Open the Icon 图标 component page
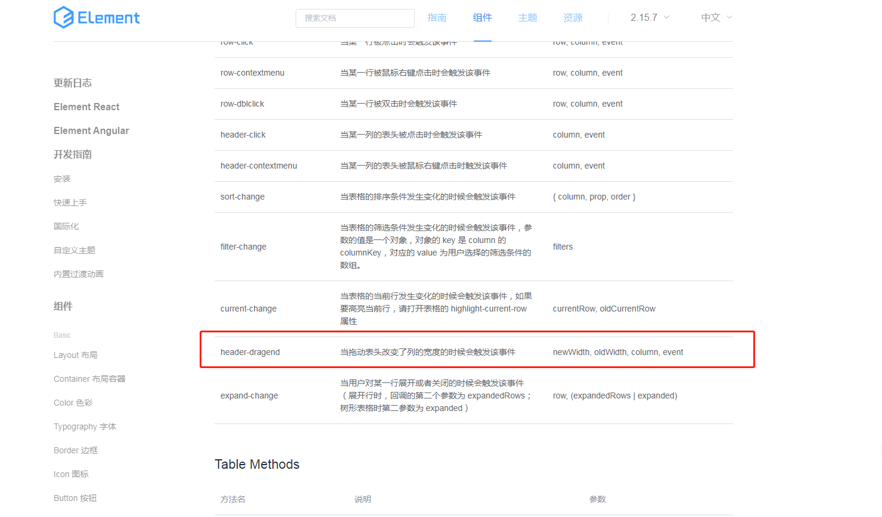 [71, 474]
